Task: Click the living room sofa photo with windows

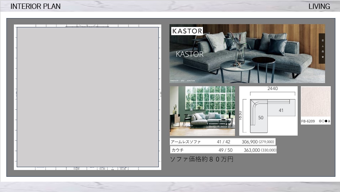Action: [202, 111]
